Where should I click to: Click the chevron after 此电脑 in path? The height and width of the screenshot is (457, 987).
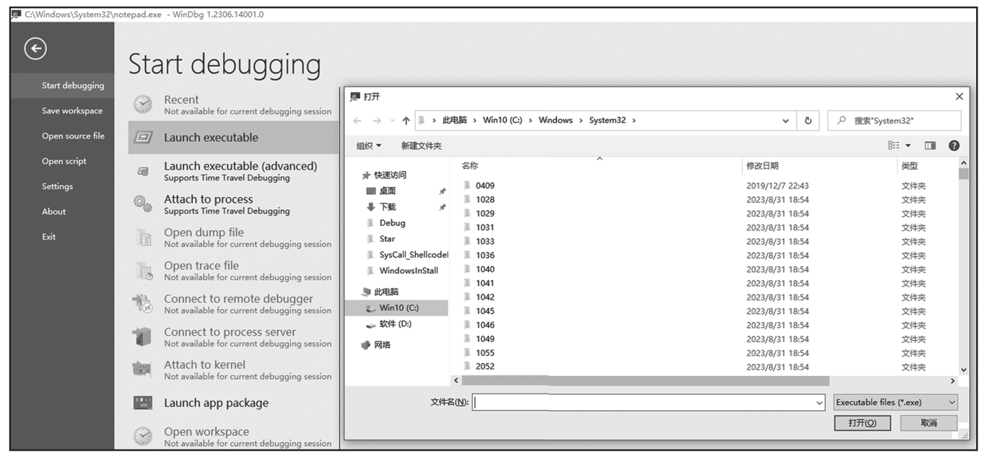point(474,121)
